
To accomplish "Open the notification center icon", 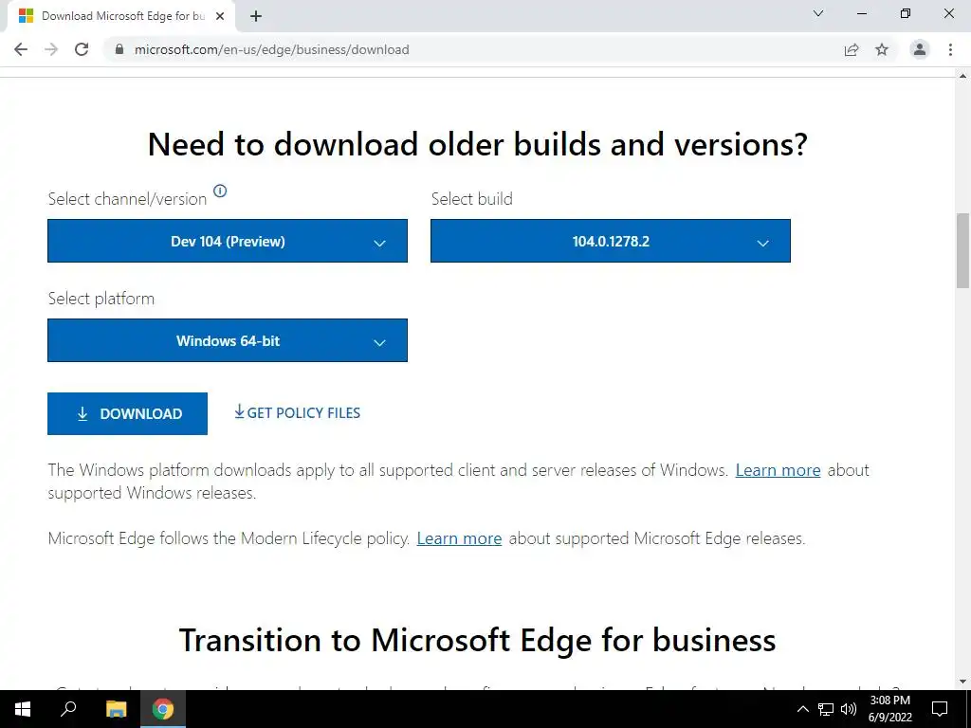I will [x=940, y=709].
